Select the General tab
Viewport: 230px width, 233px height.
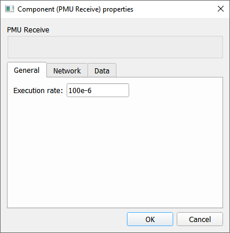(x=27, y=70)
